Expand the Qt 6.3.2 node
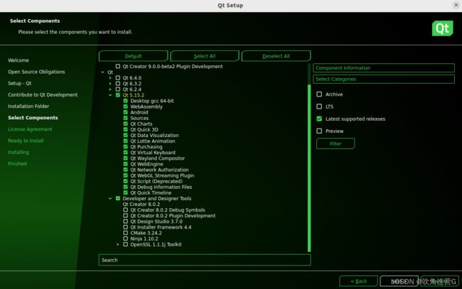This screenshot has height=289, width=462. pyautogui.click(x=110, y=84)
